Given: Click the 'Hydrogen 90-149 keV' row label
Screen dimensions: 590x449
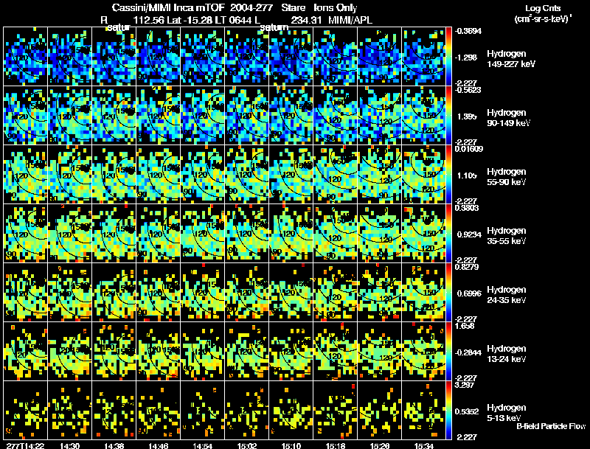Looking at the screenshot, I should tap(508, 118).
